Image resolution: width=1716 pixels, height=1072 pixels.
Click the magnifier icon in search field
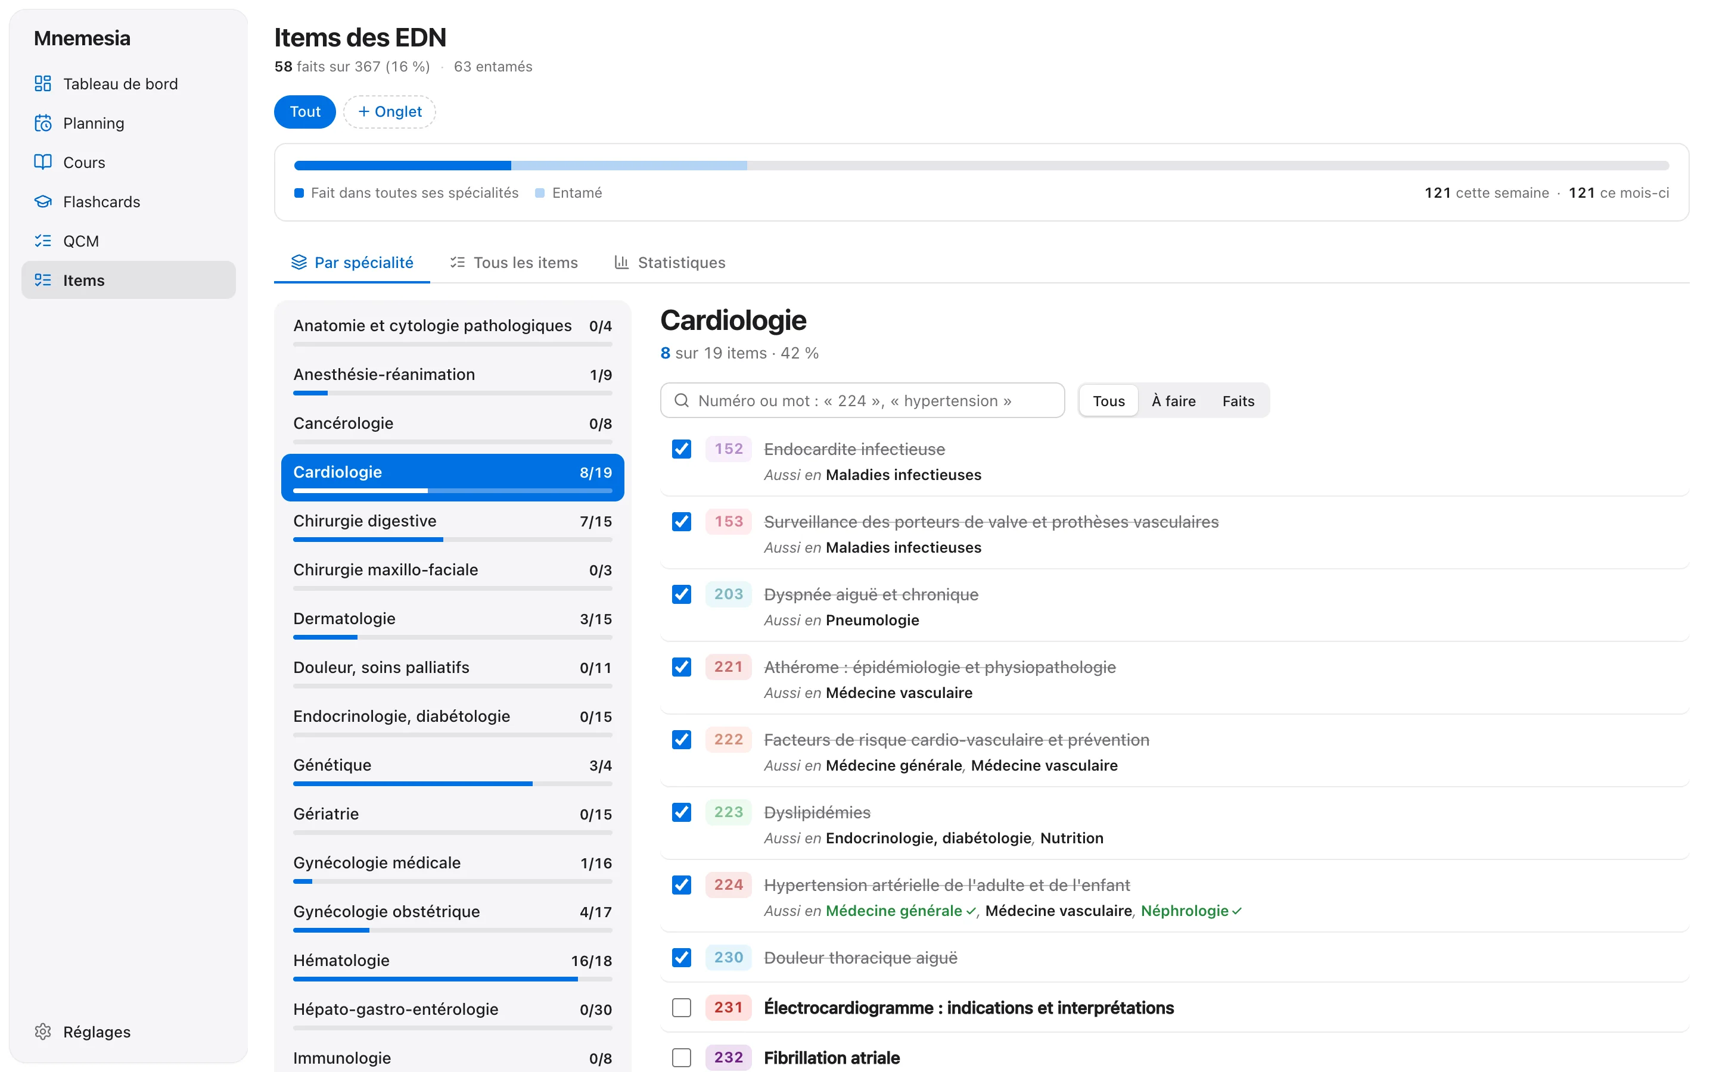[x=682, y=401]
